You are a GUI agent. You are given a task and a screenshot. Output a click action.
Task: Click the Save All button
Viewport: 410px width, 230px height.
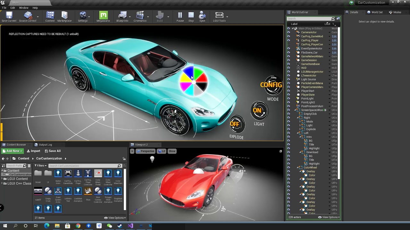coord(53,151)
